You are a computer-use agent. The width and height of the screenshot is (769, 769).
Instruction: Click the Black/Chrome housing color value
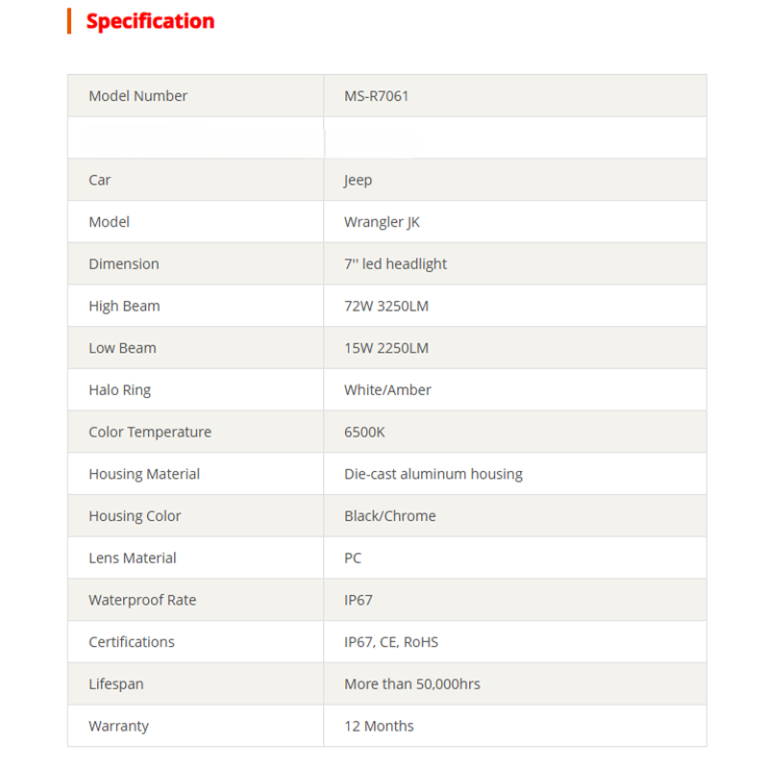tap(390, 516)
